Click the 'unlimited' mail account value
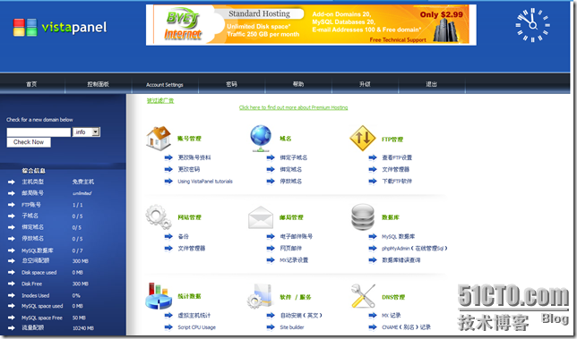Viewport: 577px width, 339px height. [x=82, y=193]
